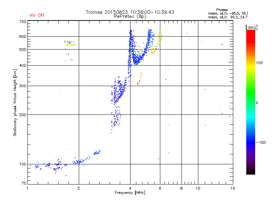Click the y-axis label "750"
Viewport: 274px width, 205px height.
23,22
